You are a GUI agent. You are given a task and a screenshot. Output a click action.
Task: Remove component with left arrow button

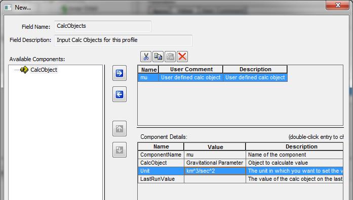pos(120,94)
